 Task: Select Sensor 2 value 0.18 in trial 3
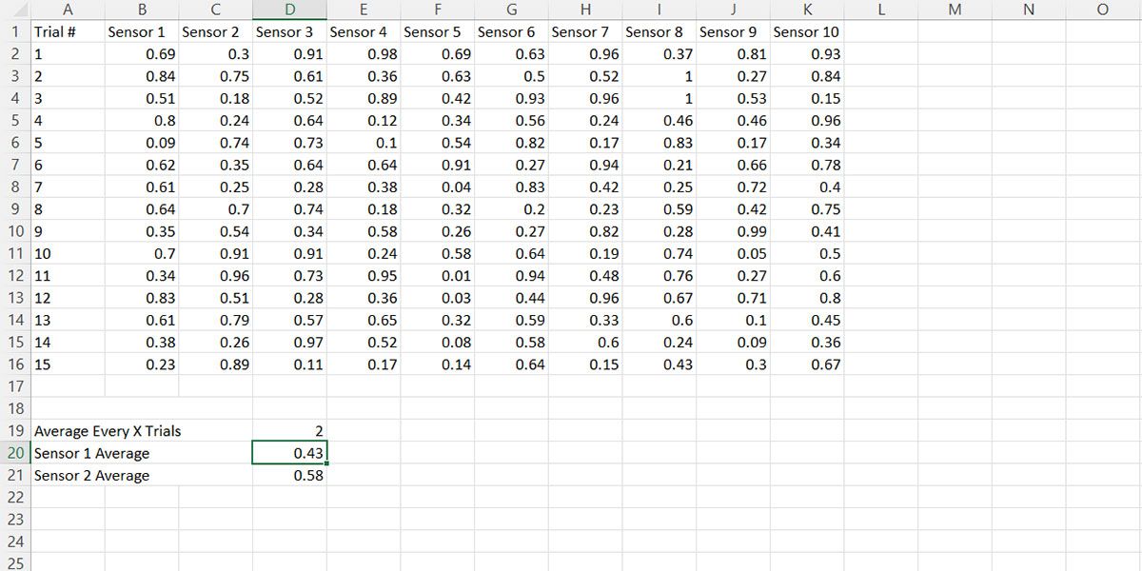point(216,98)
